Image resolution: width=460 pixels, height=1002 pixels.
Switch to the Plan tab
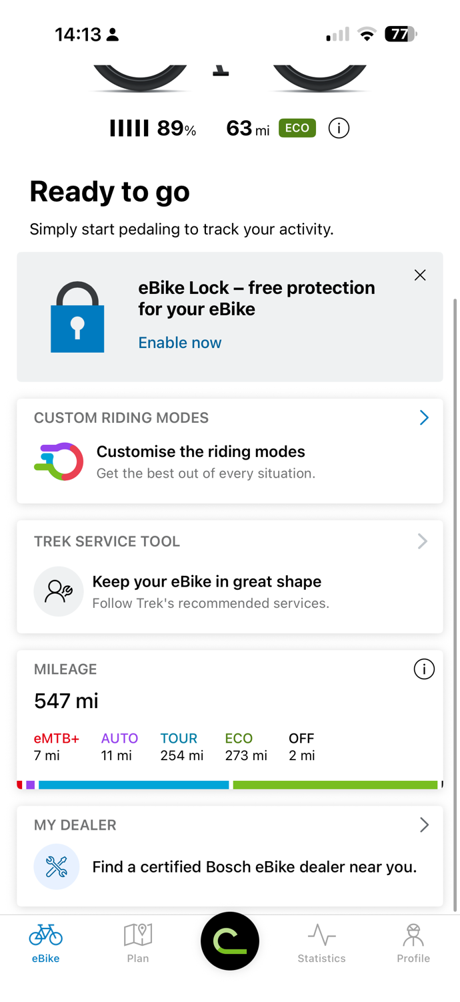point(138,943)
